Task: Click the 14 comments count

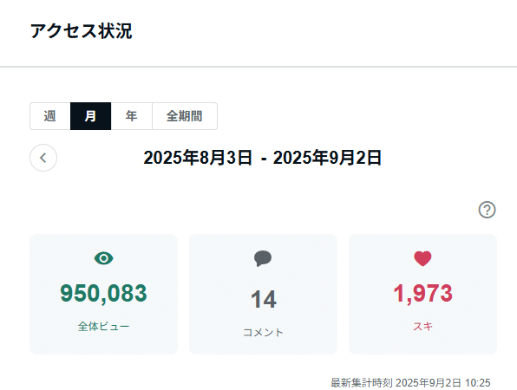Action: [263, 299]
